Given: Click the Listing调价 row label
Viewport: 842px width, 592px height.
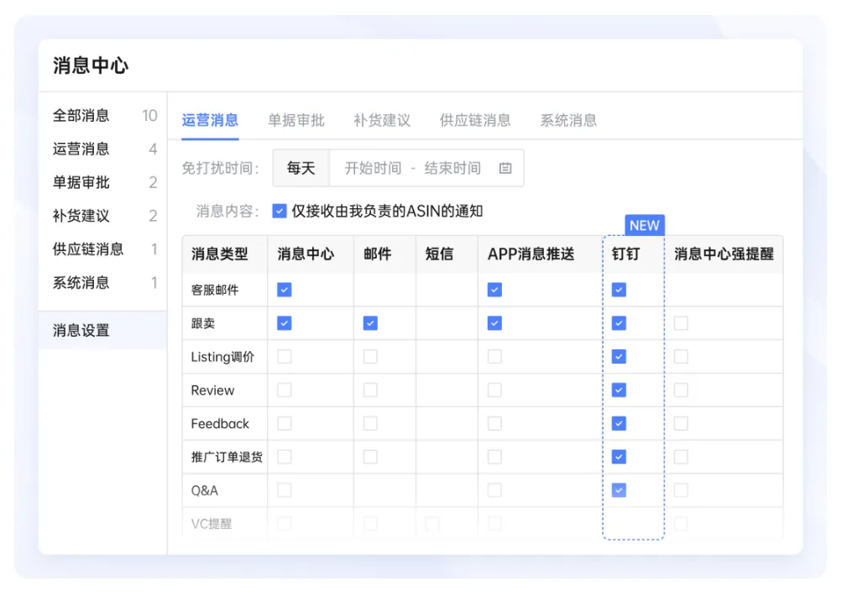Looking at the screenshot, I should pyautogui.click(x=222, y=357).
